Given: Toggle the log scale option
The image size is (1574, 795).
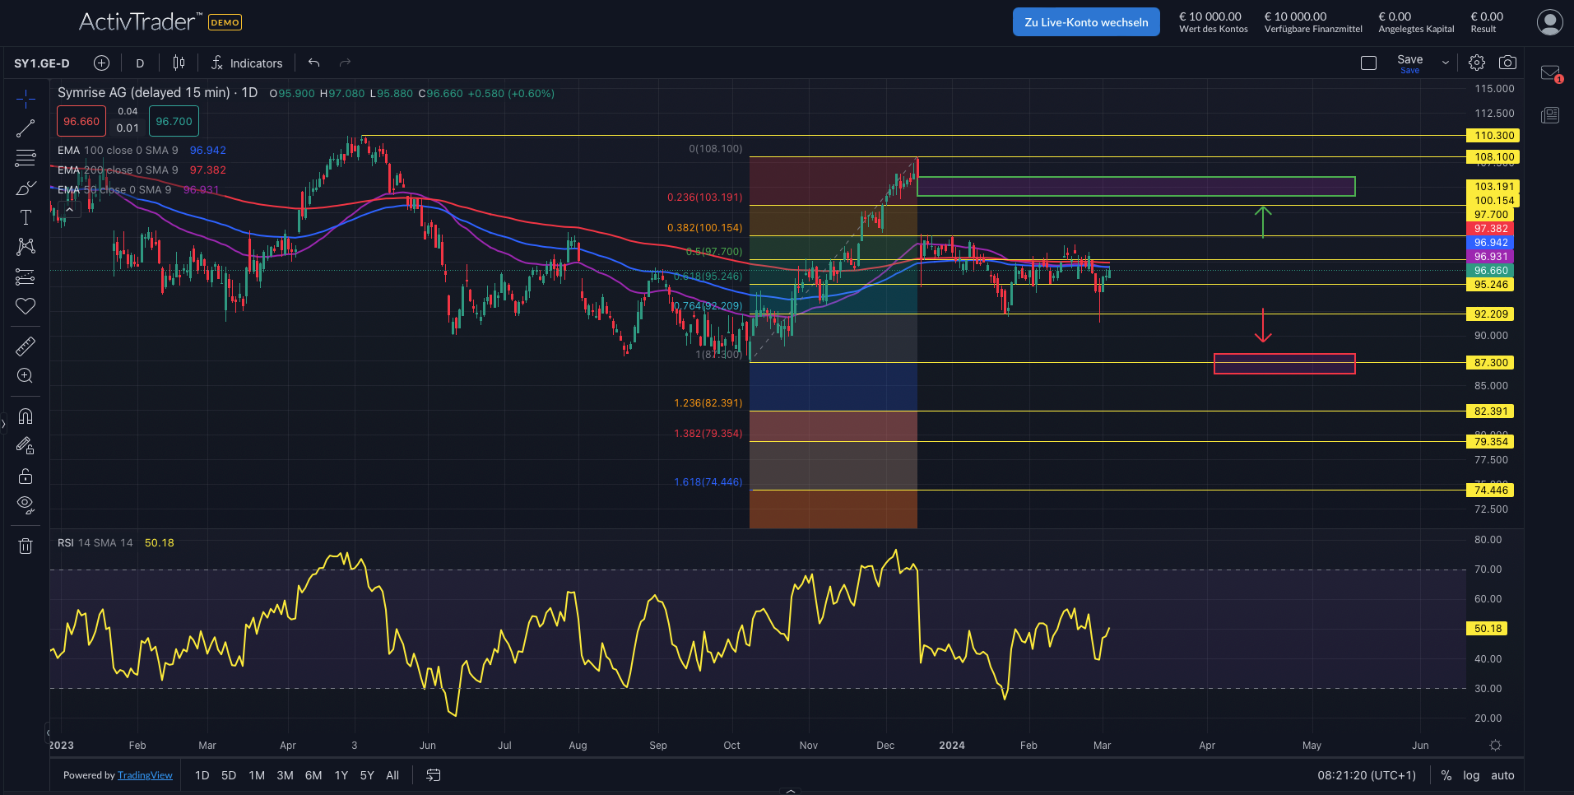Looking at the screenshot, I should click(1471, 775).
